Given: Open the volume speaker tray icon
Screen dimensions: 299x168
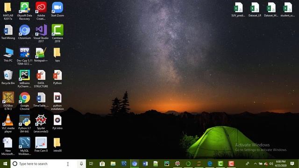Looking at the screenshot, I should [x=271, y=164].
